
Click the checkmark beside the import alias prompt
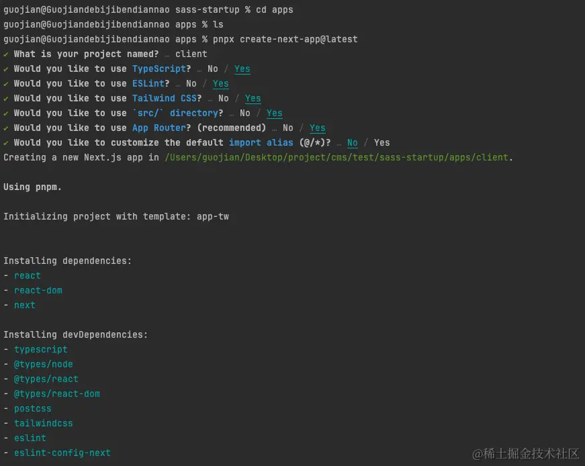[x=6, y=143]
